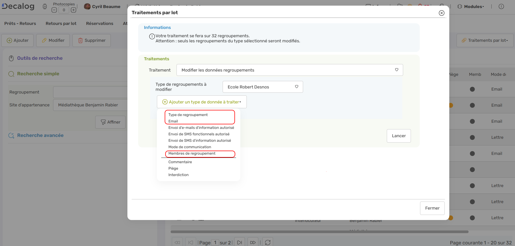Open the Modules dropdown in top bar
Screen dimensions: 515x246
tap(471, 6)
